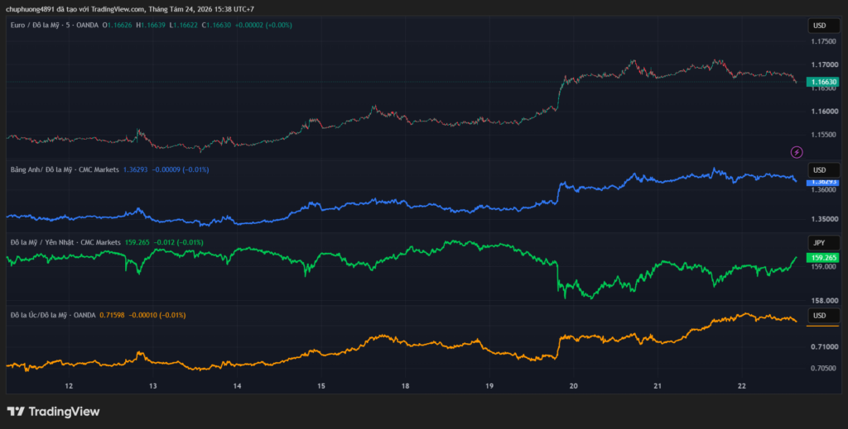Screen dimensions: 848x429
Task: Click the 1.35000 price scale level
Action: [823, 219]
